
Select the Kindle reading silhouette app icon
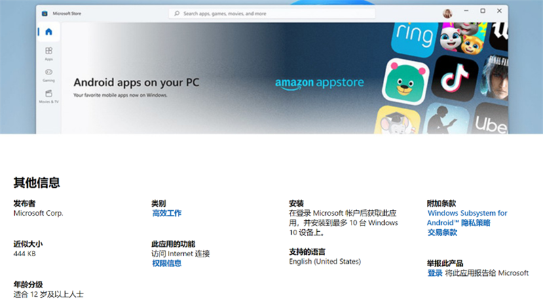click(x=447, y=119)
